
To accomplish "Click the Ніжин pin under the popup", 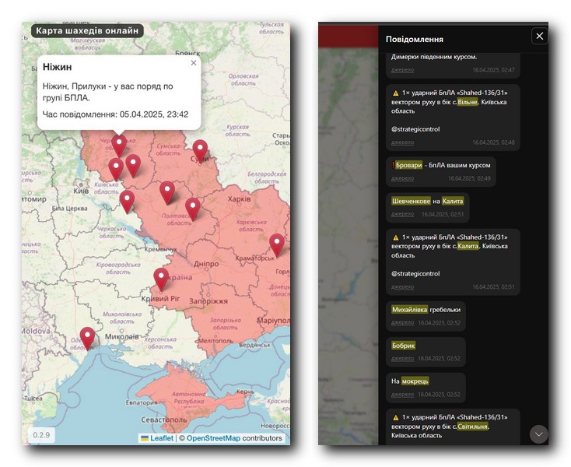I will 119,146.
